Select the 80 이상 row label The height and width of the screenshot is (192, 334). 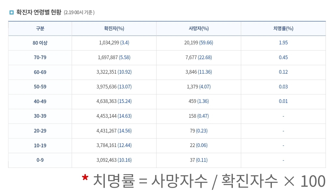[x=40, y=43]
